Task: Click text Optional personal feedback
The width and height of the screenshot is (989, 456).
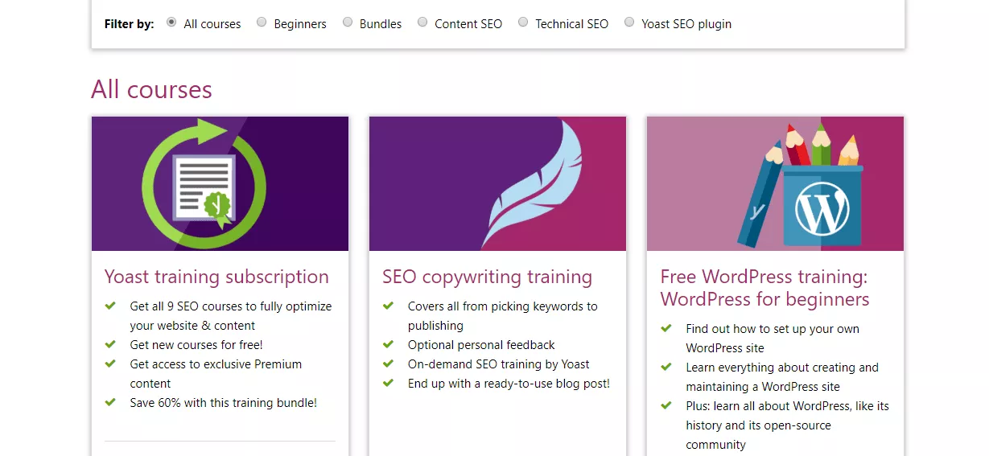Action: point(481,345)
